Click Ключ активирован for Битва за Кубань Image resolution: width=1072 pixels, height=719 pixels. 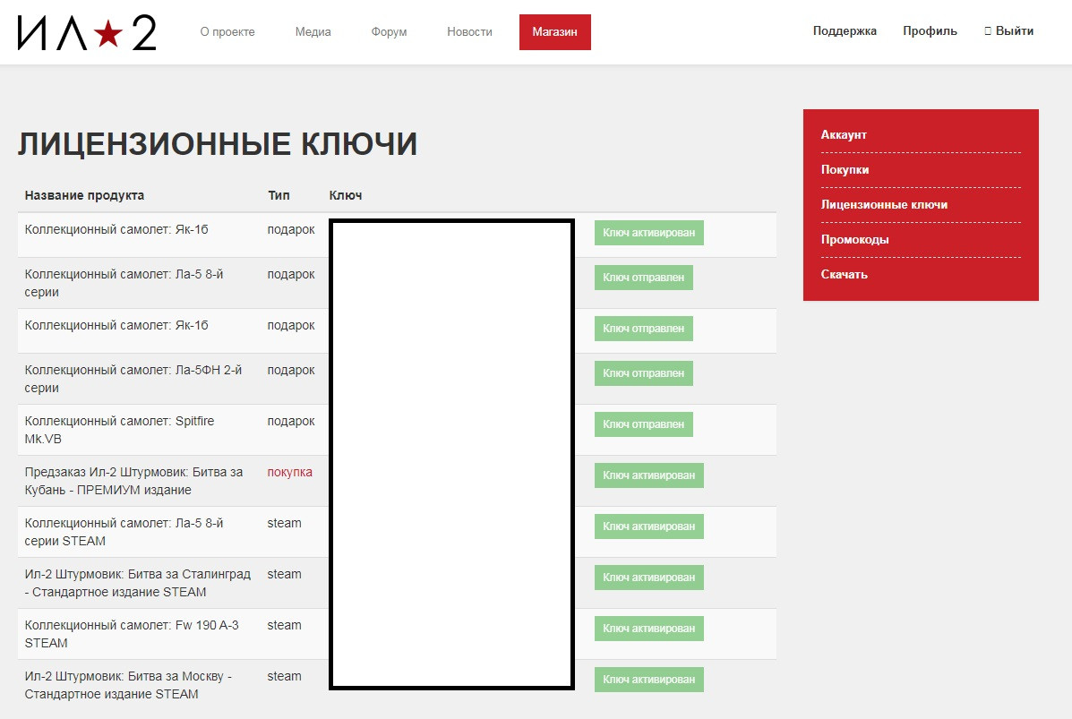(x=648, y=475)
